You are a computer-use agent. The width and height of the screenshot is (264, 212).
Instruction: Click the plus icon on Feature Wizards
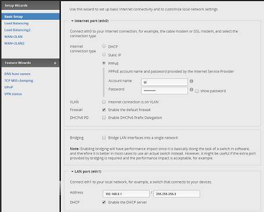point(55,63)
